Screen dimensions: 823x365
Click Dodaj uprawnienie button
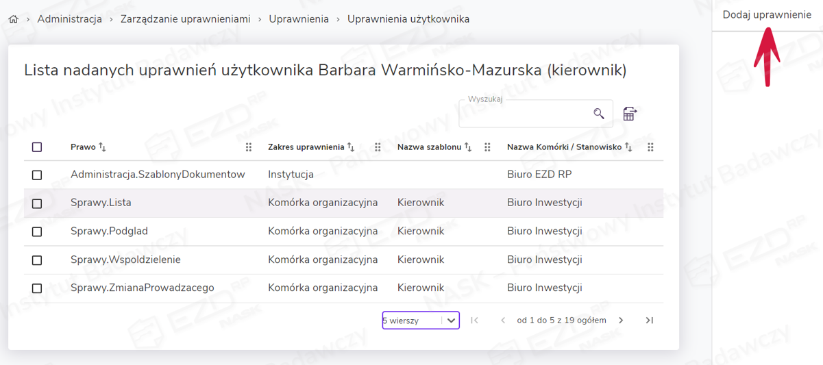click(x=766, y=14)
